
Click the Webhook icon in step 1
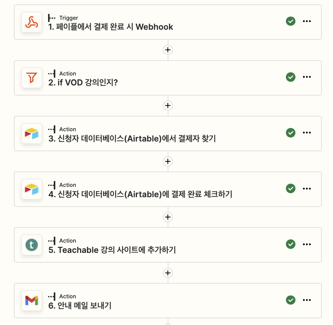pyautogui.click(x=32, y=22)
